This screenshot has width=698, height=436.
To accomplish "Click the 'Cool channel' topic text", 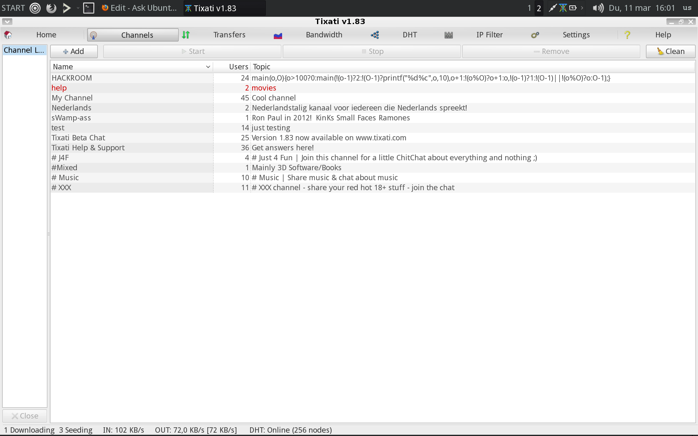I will point(274,98).
